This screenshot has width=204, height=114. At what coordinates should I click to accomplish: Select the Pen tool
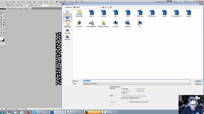1,30
